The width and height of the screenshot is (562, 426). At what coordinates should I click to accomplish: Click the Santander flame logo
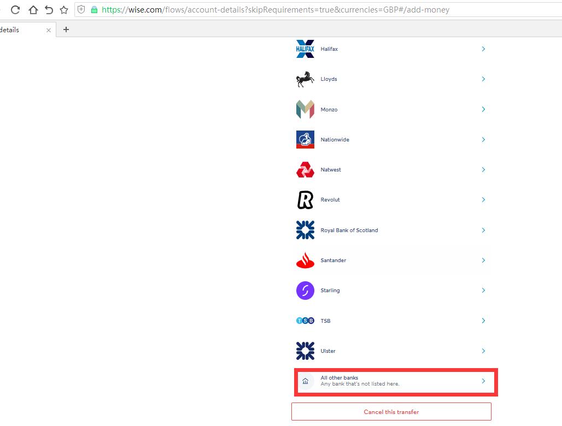305,261
